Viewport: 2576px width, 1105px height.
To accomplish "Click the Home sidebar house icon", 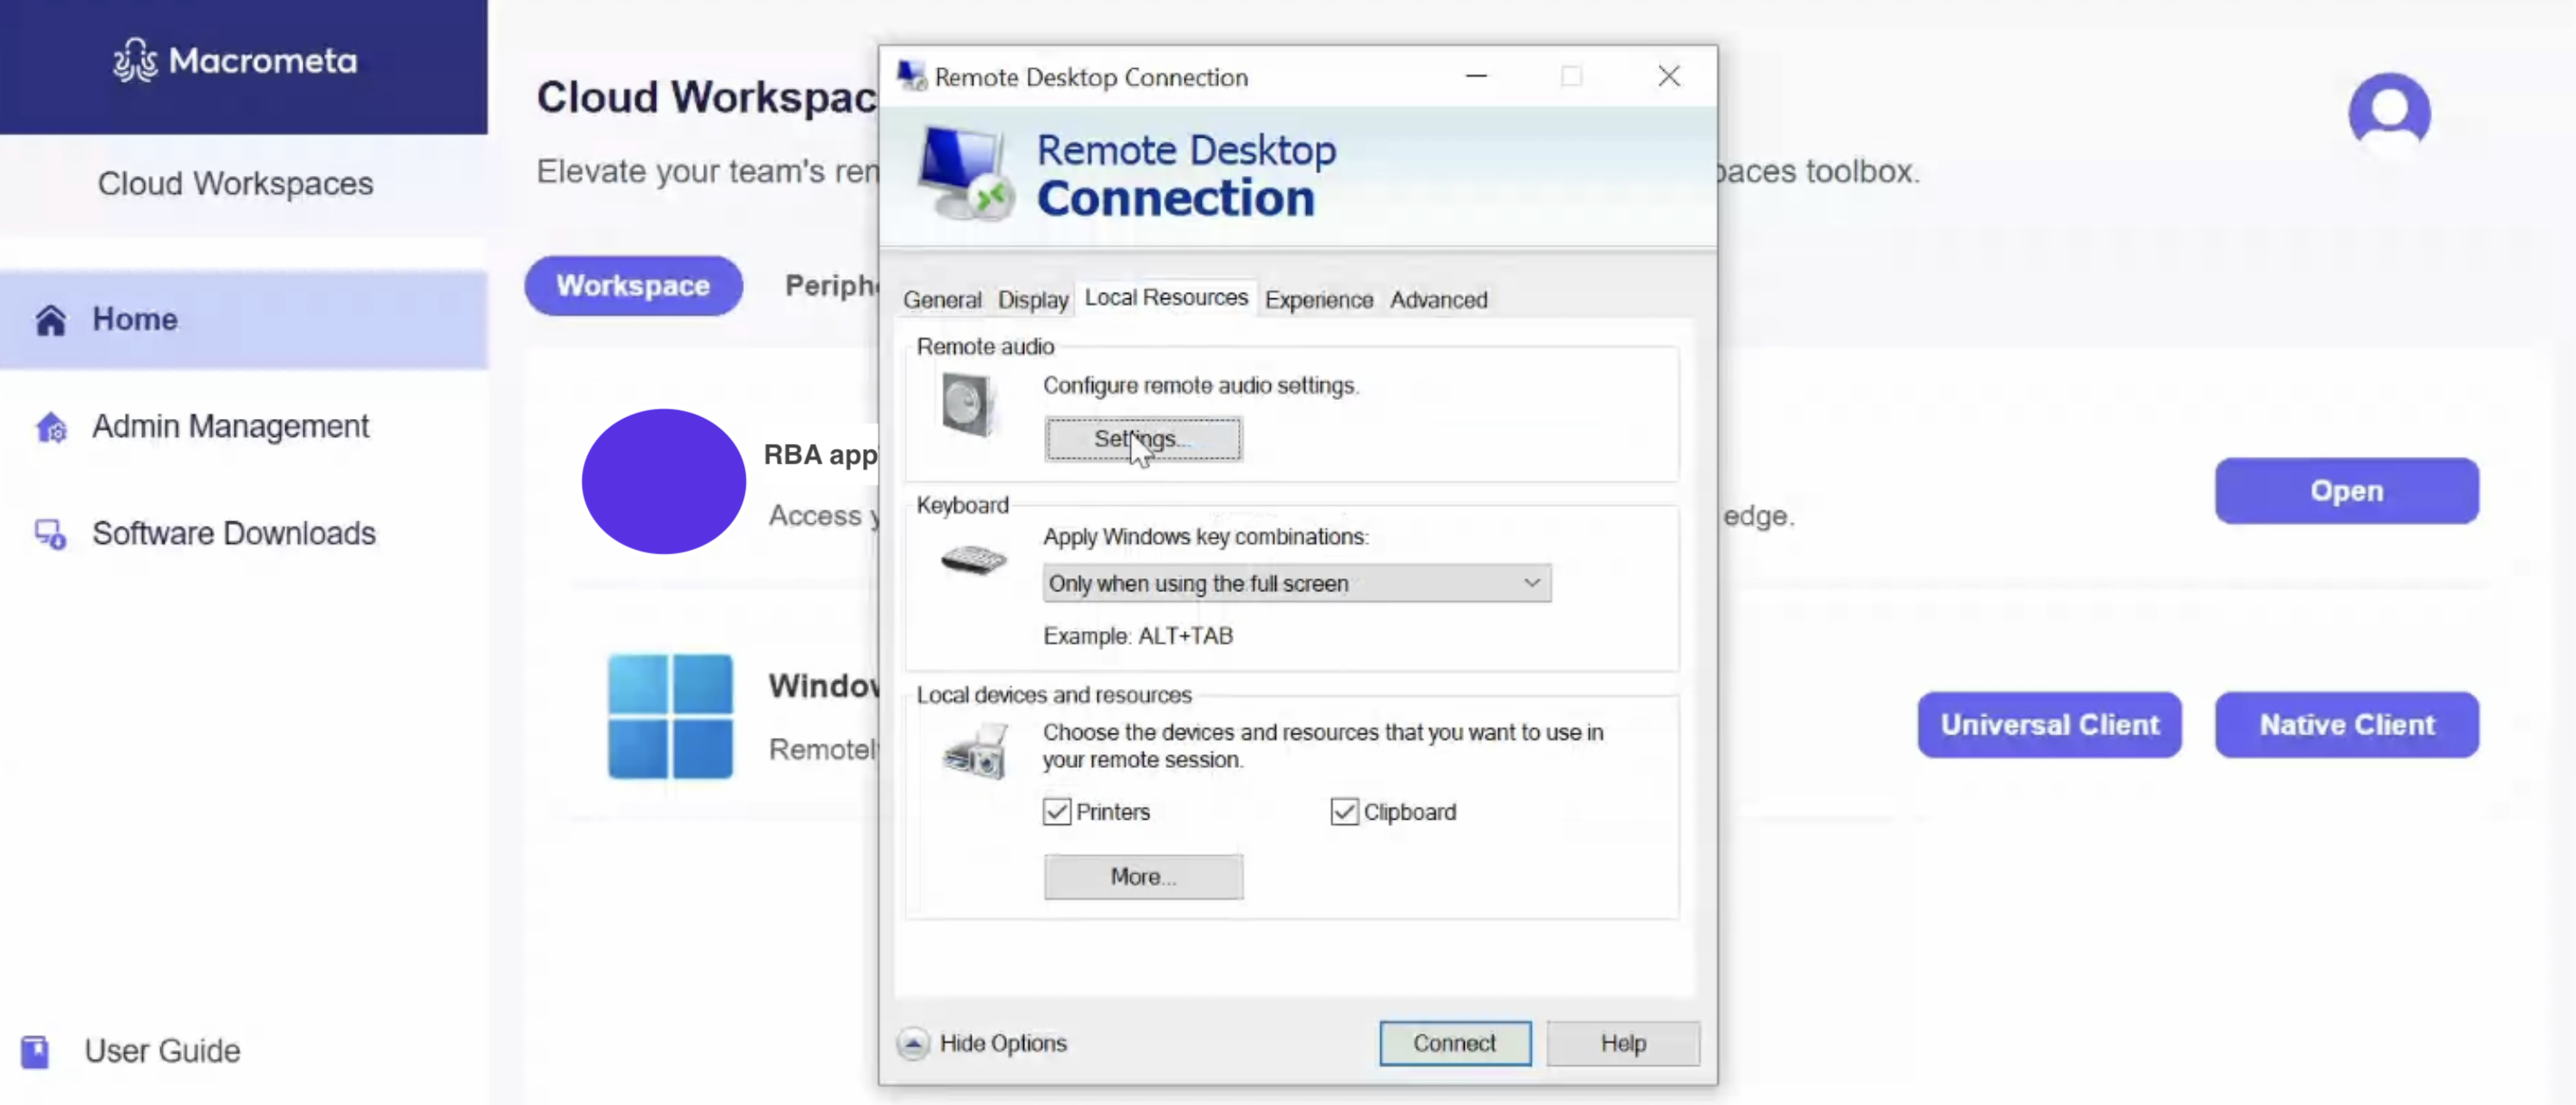I will click(51, 320).
